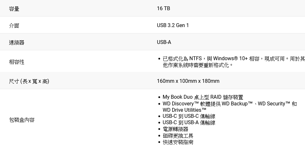
Task: Select the USB 3.2 Gen 1 value
Action: (173, 25)
